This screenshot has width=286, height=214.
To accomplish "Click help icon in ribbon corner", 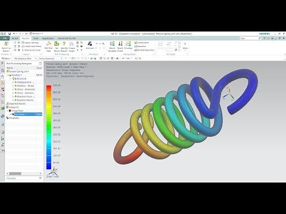I will point(272,38).
